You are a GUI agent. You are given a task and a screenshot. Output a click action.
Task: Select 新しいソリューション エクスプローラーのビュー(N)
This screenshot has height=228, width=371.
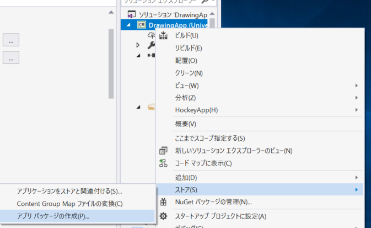click(260, 151)
